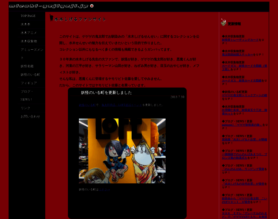This screenshot has height=219, width=278.
Task: Open the 水木アニメ section
Action: click(29, 33)
